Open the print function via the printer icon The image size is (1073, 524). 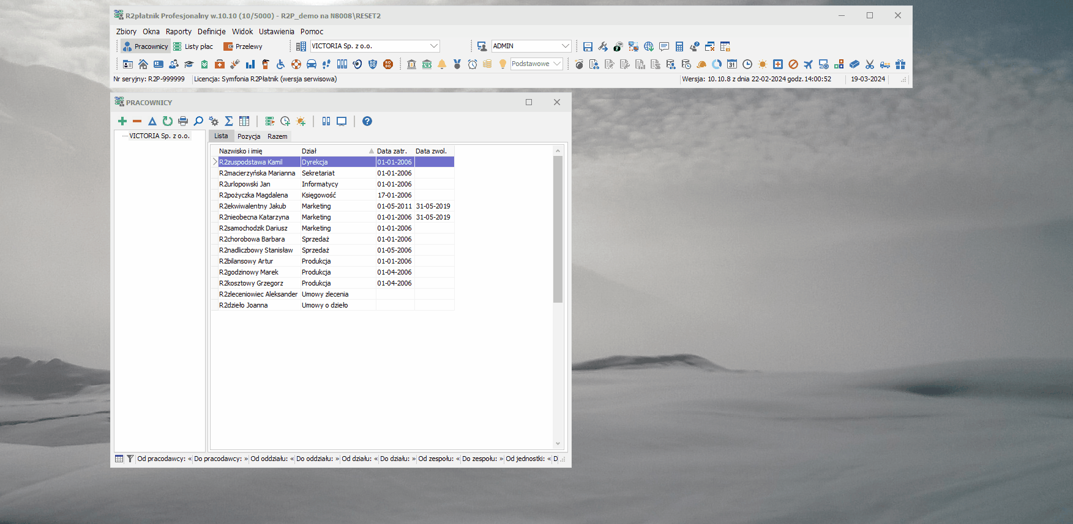point(183,121)
